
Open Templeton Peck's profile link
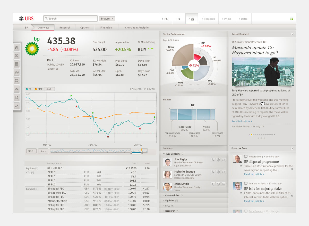(257, 184)
